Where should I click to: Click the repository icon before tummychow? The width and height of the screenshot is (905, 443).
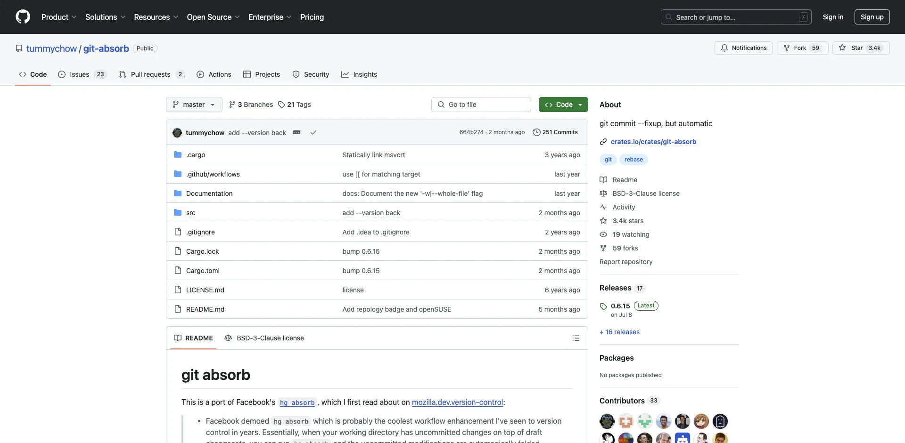point(19,48)
